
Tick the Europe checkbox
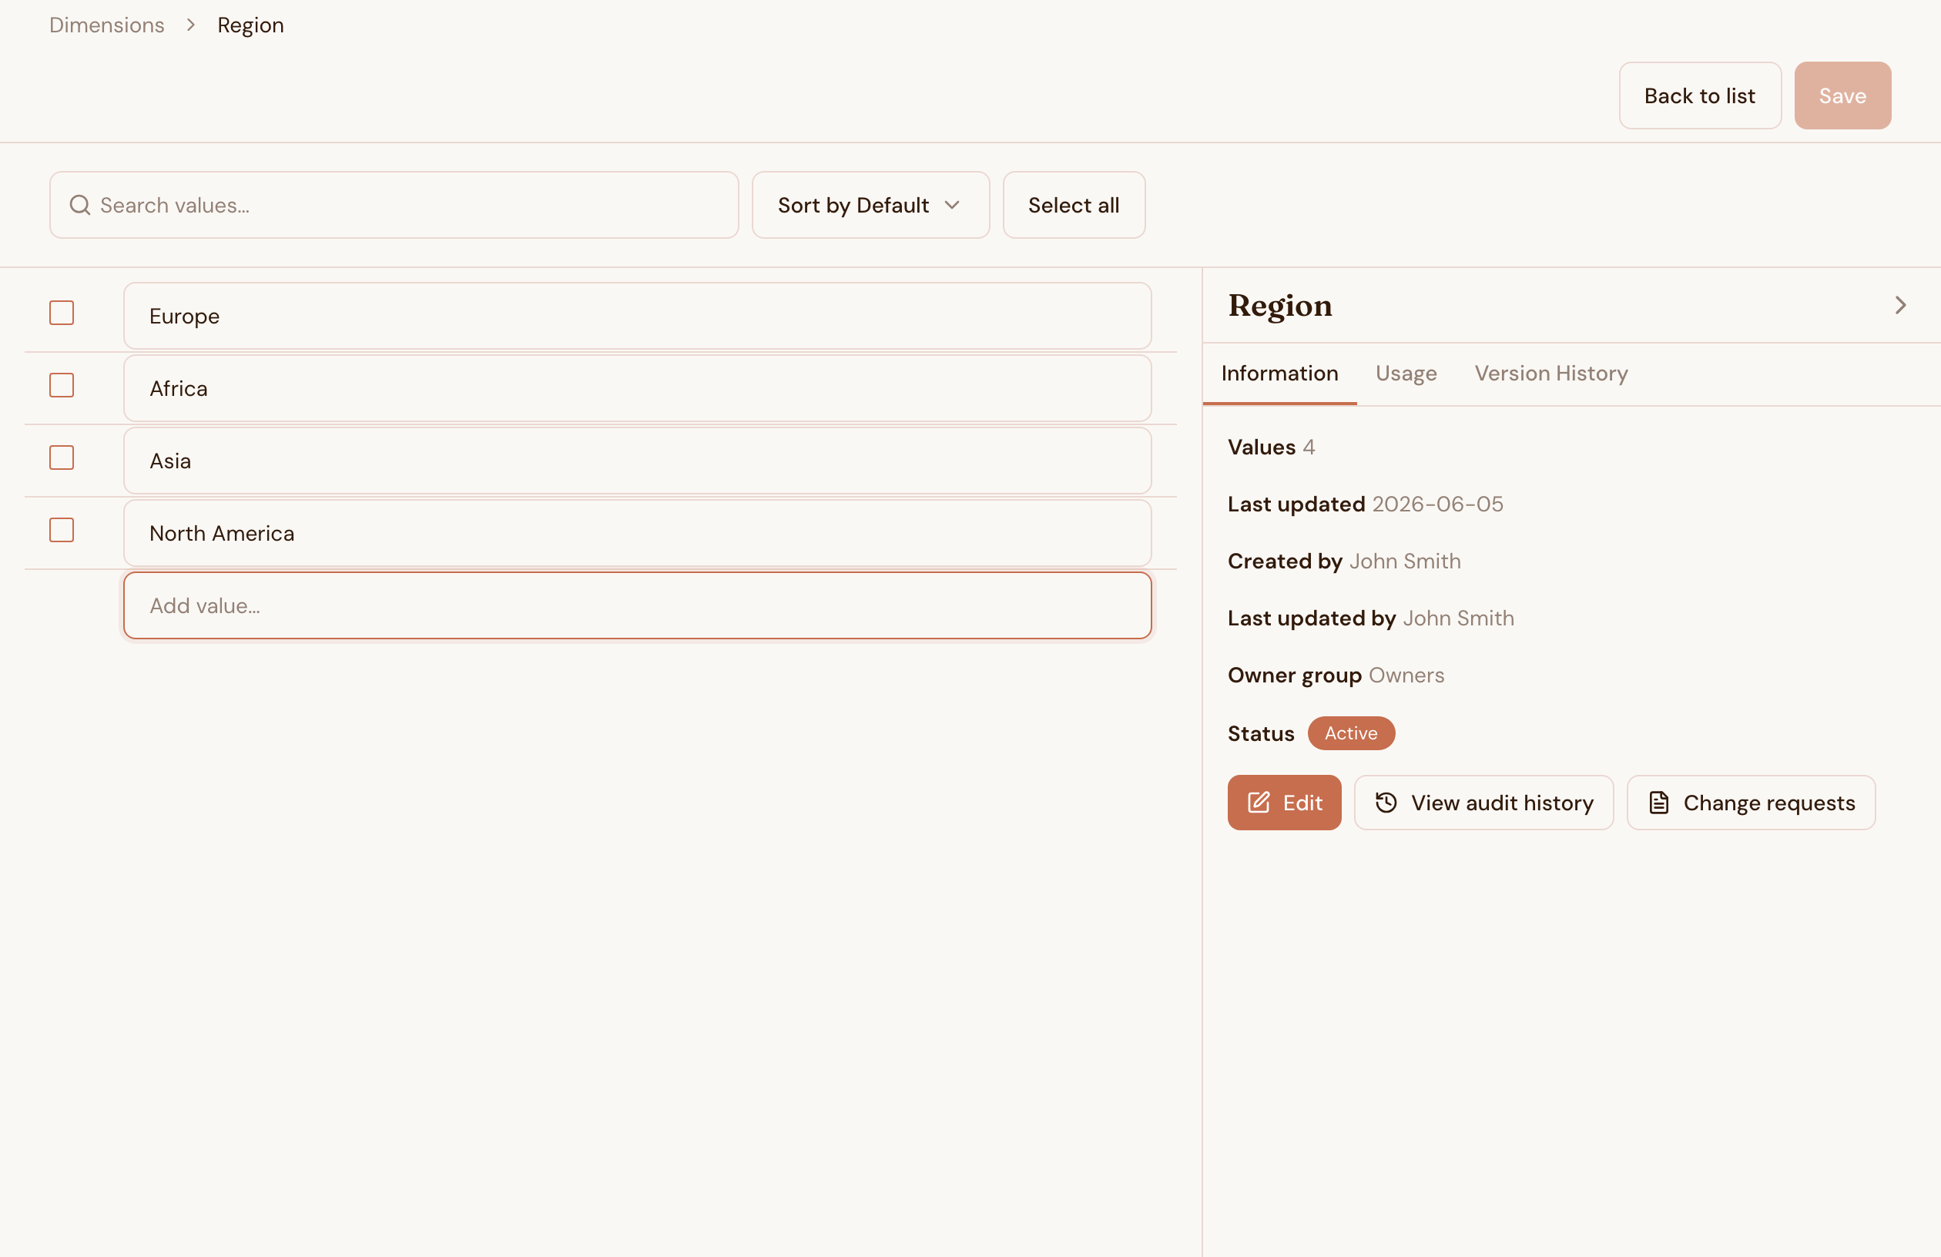click(x=62, y=313)
